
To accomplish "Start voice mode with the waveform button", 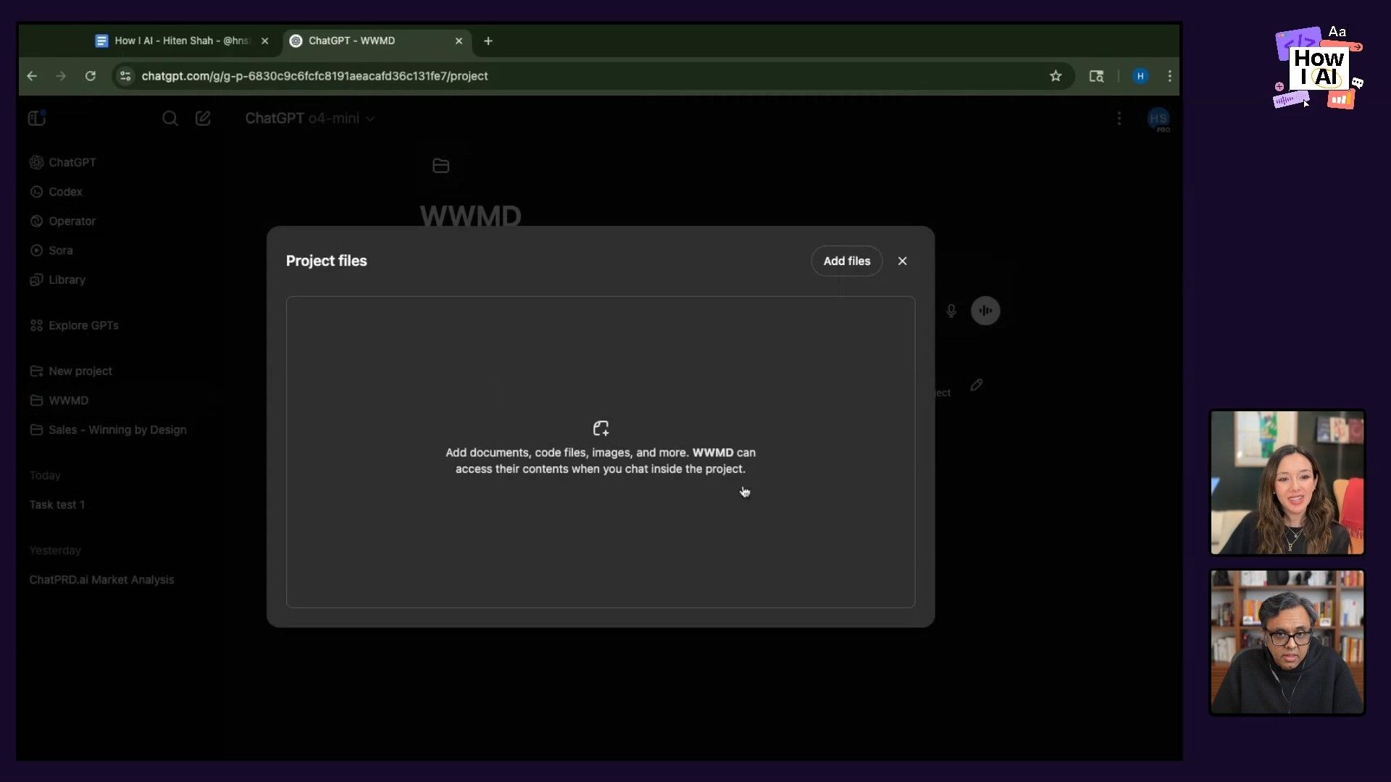I will pyautogui.click(x=985, y=311).
